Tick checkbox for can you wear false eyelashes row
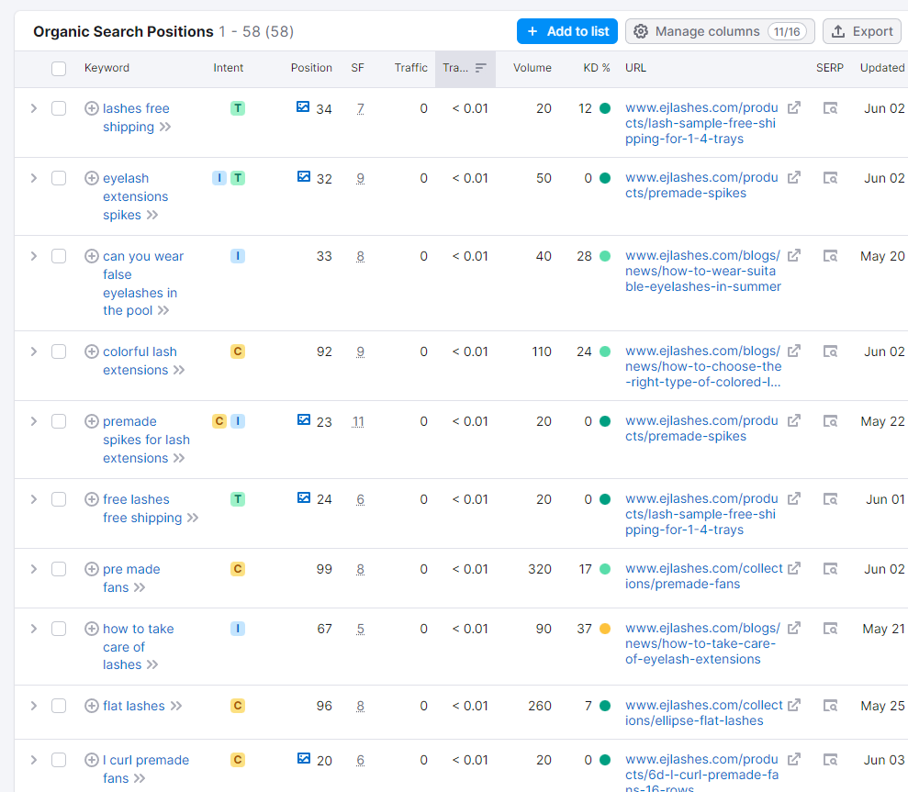Screen dimensions: 908x792 [59, 256]
